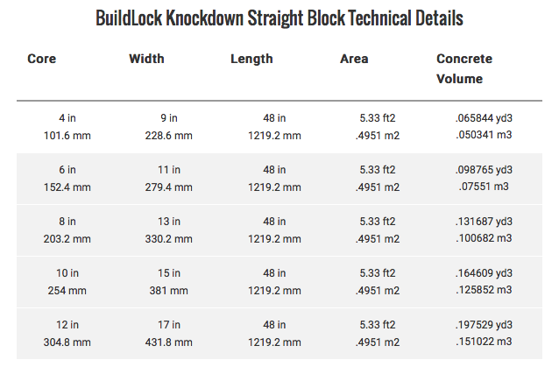Click the 330.2 mm width value

[168, 239]
